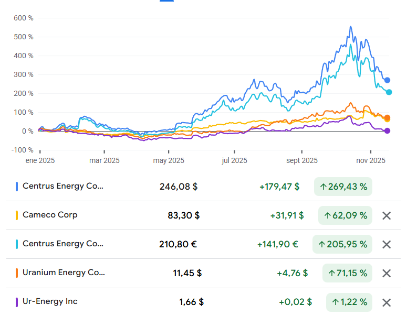Click the jul 2025 axis label
This screenshot has height=316, width=407.
234,161
